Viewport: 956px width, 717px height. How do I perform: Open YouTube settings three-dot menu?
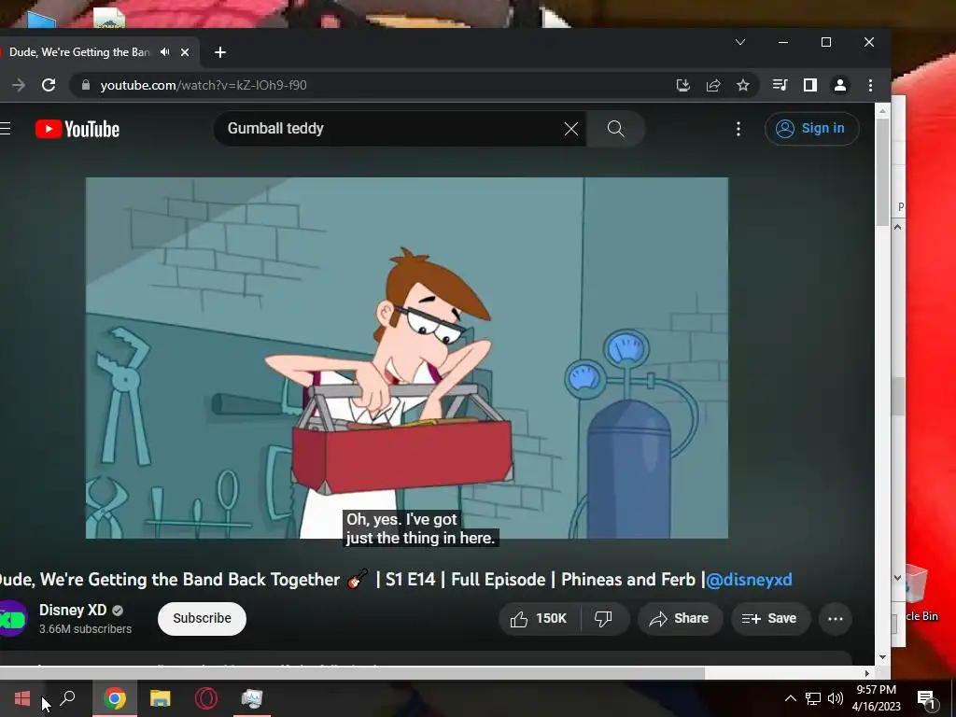(738, 129)
